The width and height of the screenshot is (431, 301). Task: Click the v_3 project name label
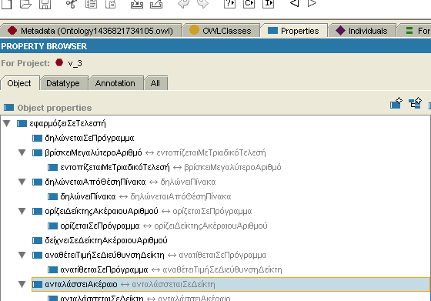(75, 63)
